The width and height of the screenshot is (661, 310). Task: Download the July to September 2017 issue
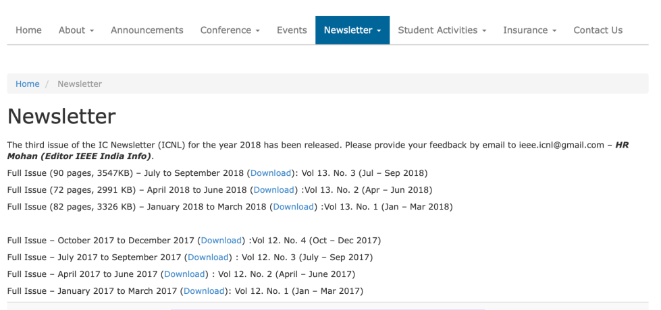click(x=208, y=257)
